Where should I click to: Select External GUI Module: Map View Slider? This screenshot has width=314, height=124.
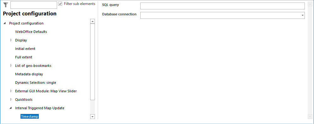[x=46, y=91]
